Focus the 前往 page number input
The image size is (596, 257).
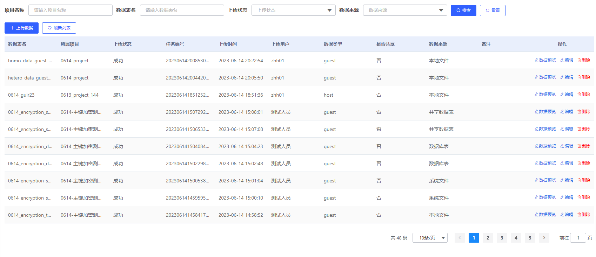578,238
